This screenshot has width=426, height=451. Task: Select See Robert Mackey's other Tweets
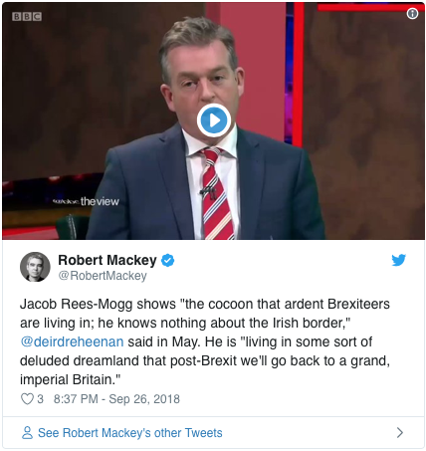(x=130, y=433)
